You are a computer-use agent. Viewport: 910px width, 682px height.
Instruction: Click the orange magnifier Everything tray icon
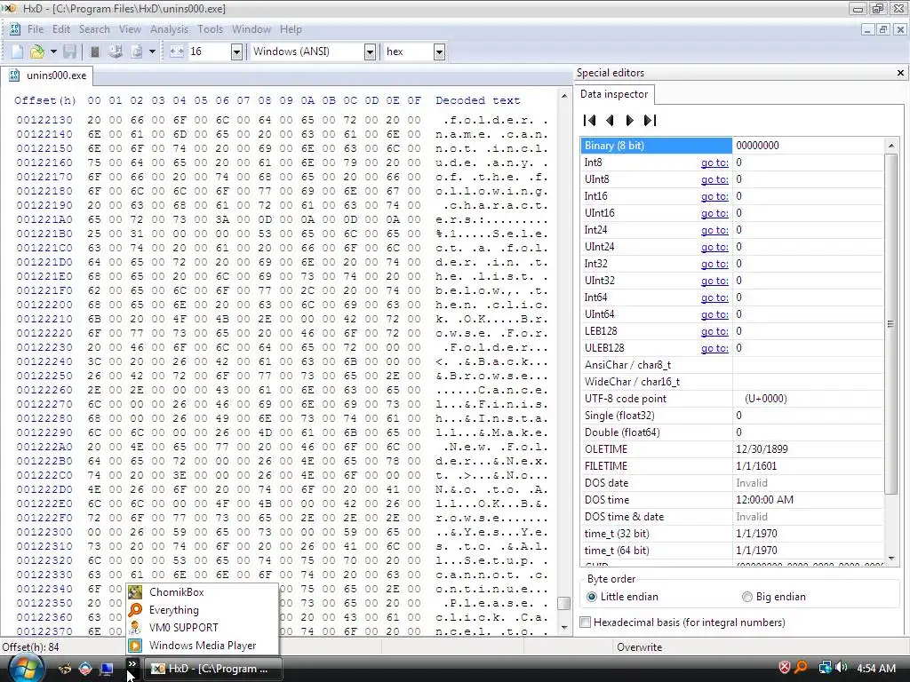(x=801, y=668)
